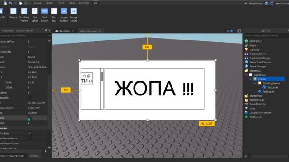Select Workspace globe icon in Explorer
This screenshot has height=162, width=289.
pyautogui.click(x=247, y=41)
